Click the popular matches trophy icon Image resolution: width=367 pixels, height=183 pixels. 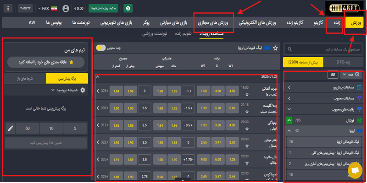click(x=359, y=98)
